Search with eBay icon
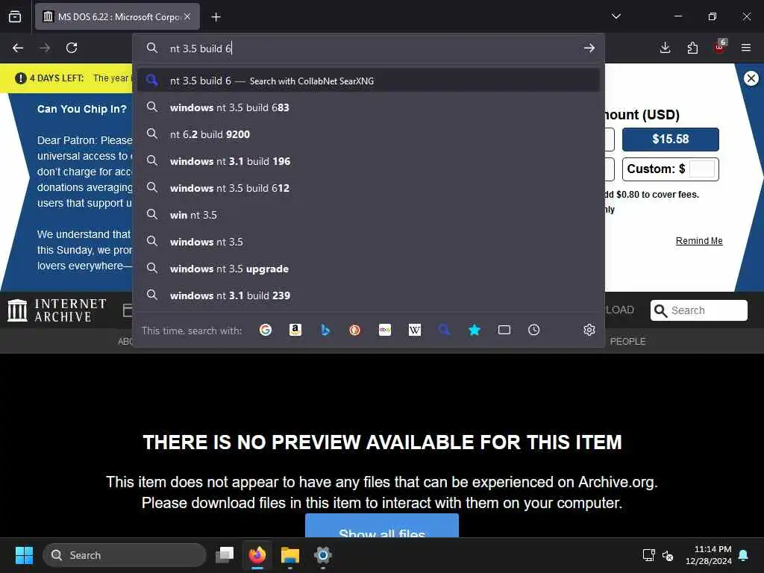This screenshot has height=573, width=764. point(385,330)
